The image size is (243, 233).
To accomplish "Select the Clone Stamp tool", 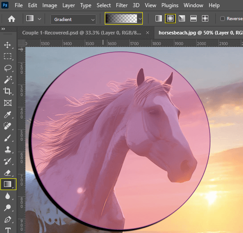I will tap(8, 149).
